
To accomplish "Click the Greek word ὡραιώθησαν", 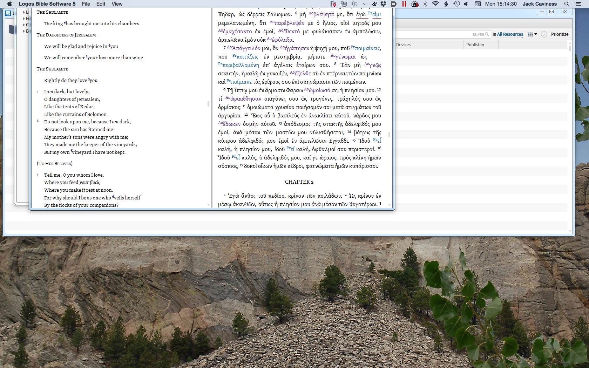I will [x=246, y=99].
